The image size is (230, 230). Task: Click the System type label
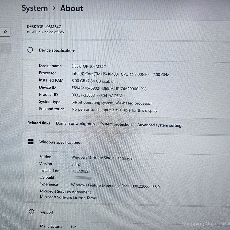[50, 102]
